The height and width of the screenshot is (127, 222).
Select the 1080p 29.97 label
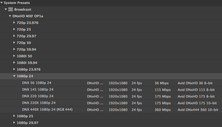click(x=28, y=123)
